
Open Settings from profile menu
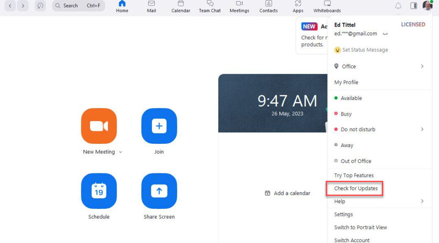343,214
